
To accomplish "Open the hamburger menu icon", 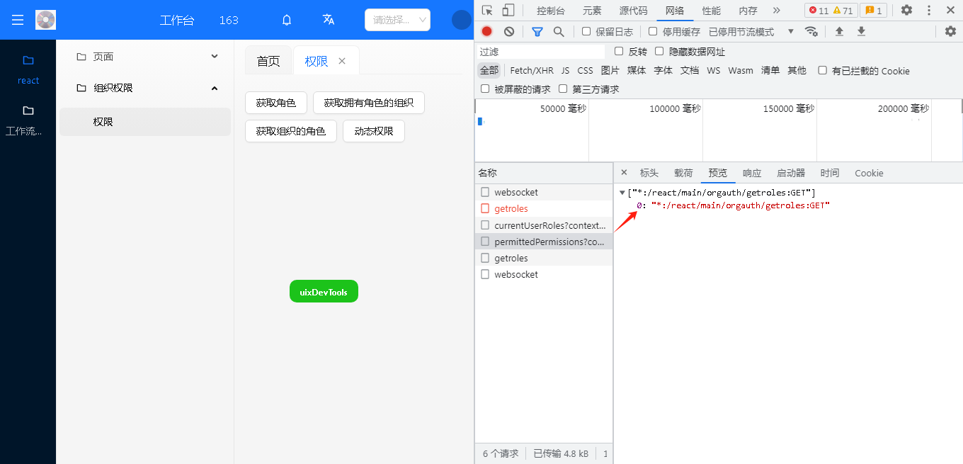I will tap(18, 20).
